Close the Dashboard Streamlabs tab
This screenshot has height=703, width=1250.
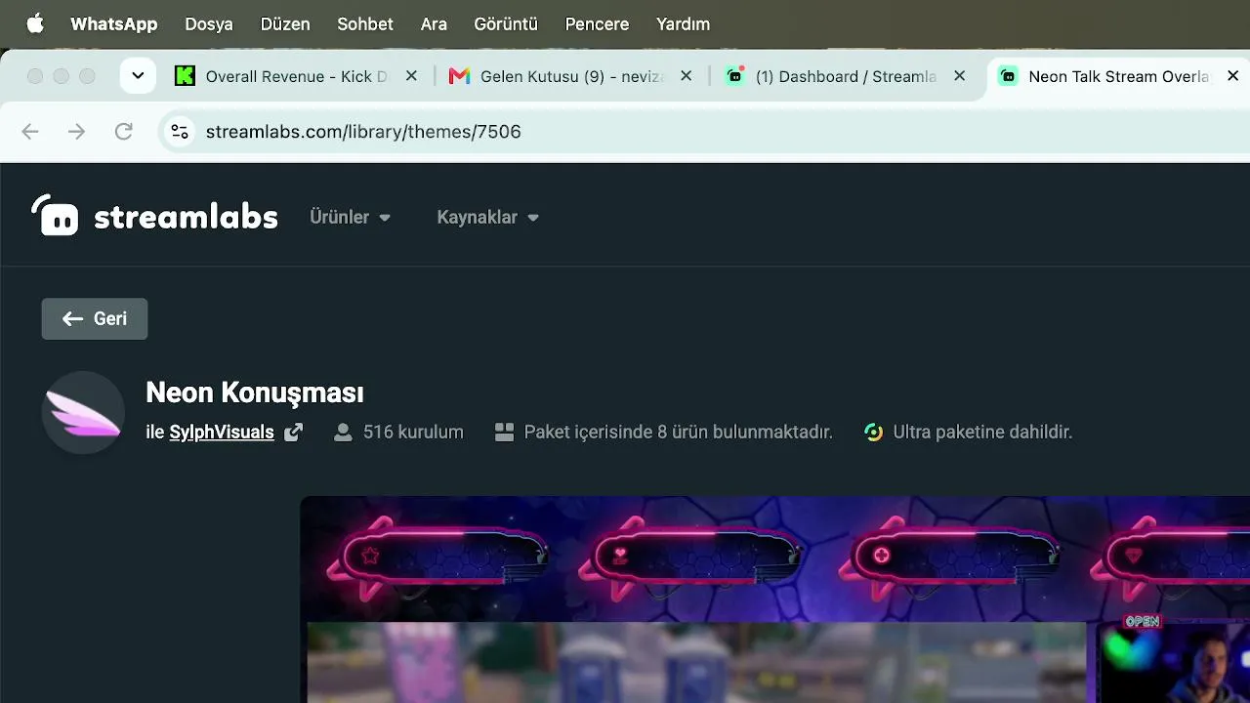tap(959, 76)
